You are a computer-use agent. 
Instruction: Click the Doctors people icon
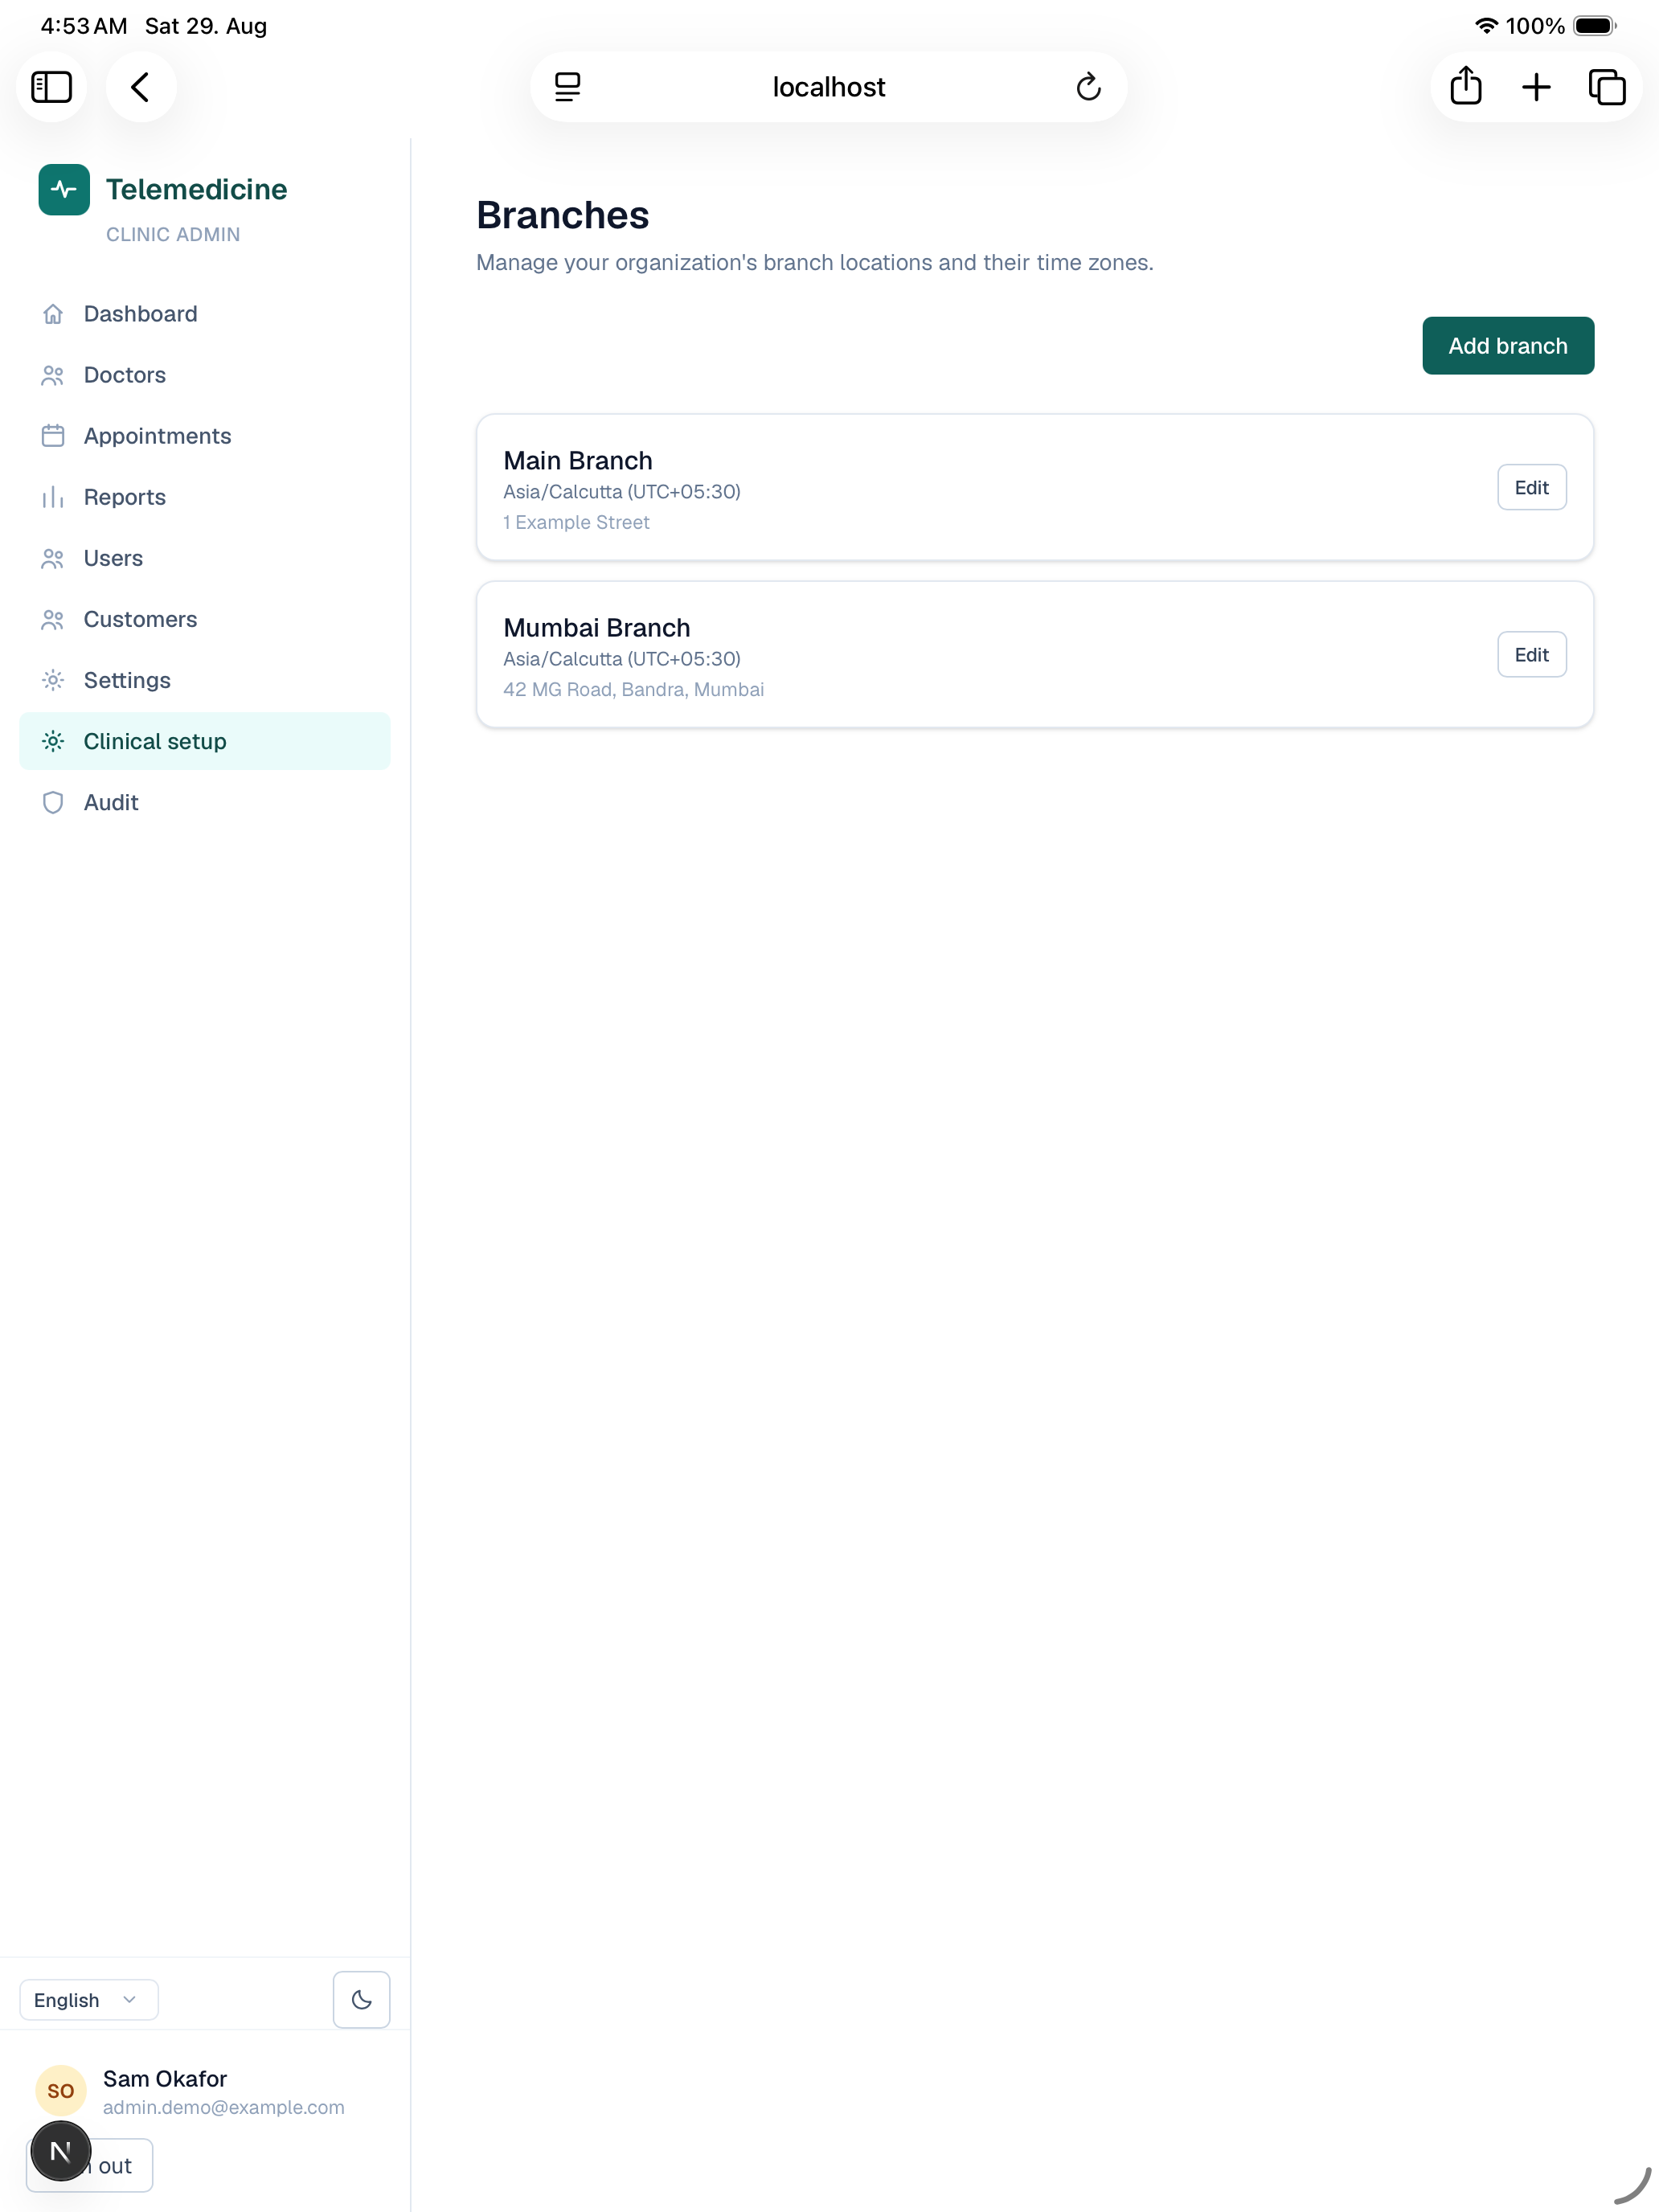tap(53, 375)
